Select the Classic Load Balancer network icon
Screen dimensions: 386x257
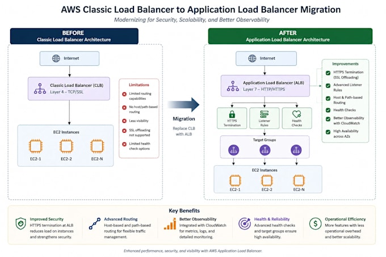(x=40, y=89)
